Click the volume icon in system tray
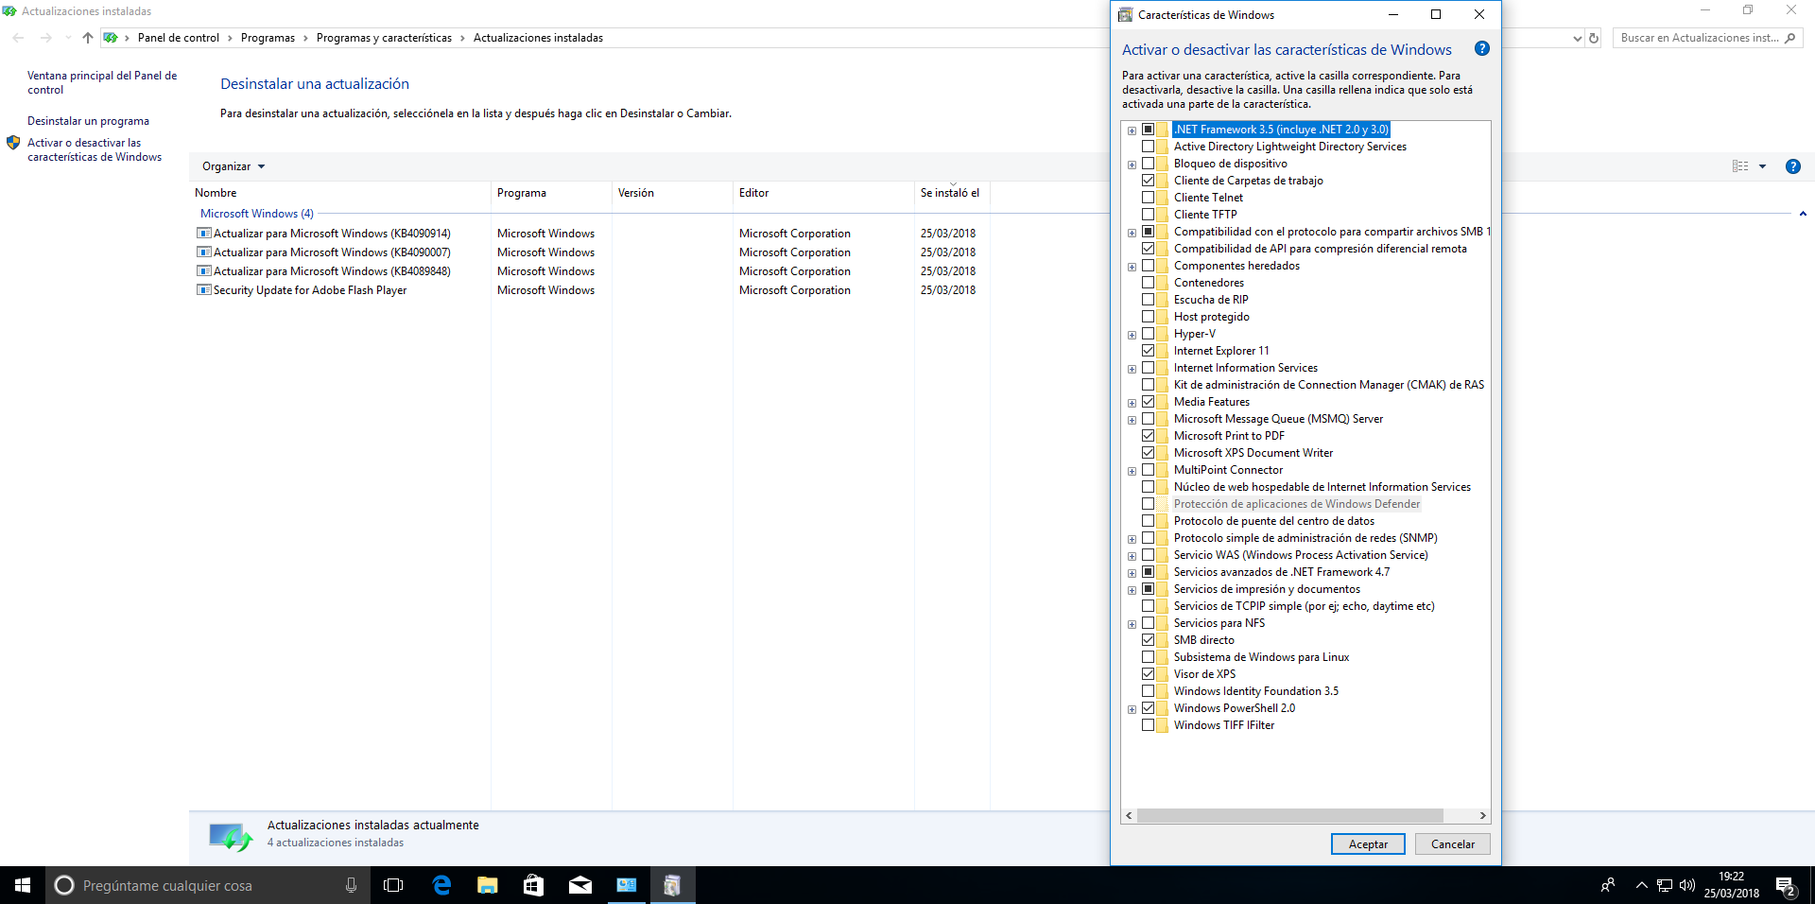Image resolution: width=1815 pixels, height=904 pixels. coord(1687,886)
